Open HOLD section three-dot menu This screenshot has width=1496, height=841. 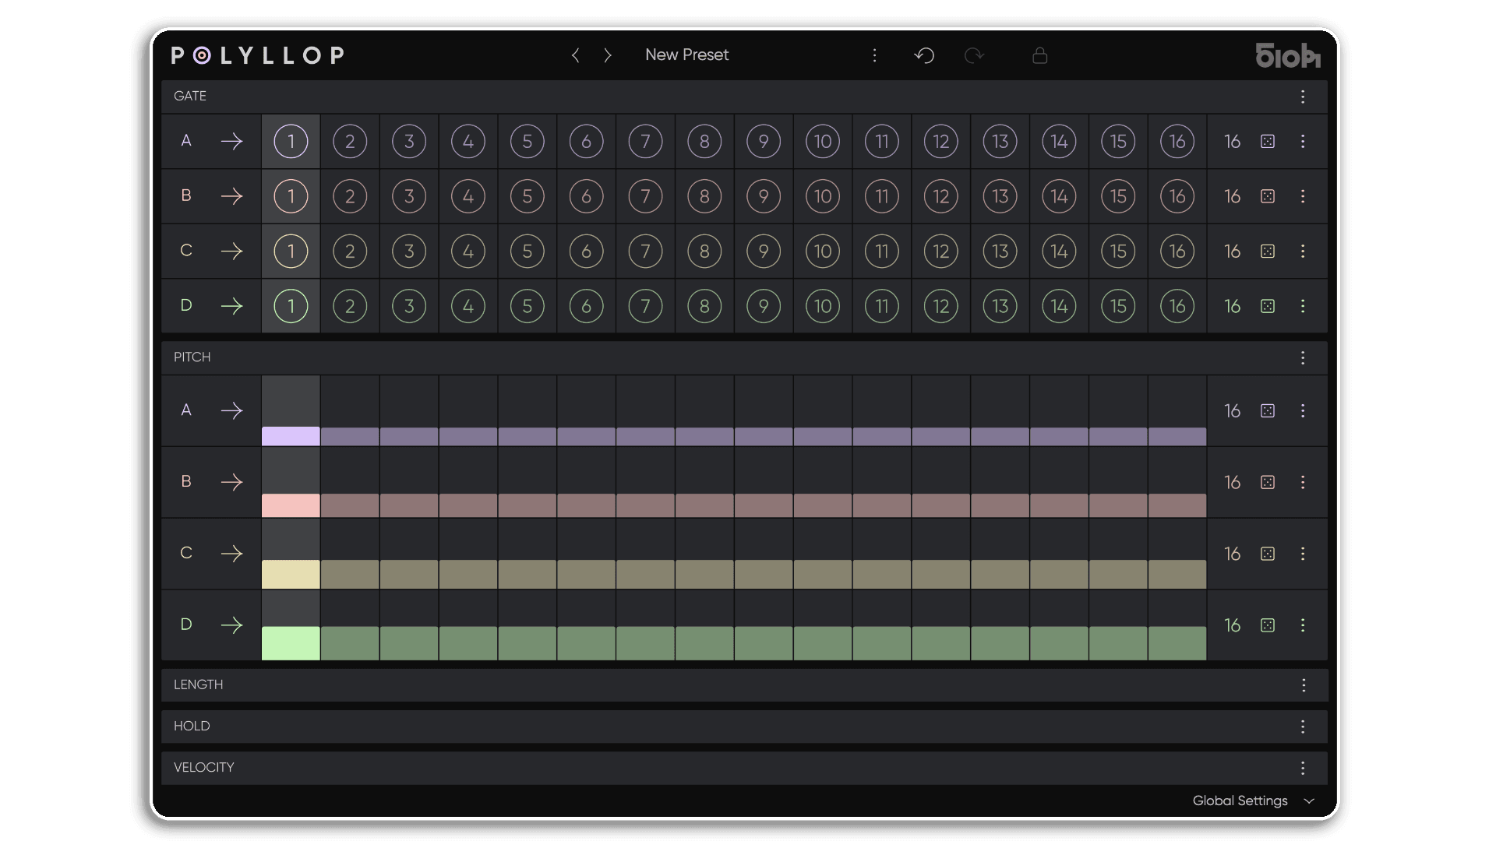pyautogui.click(x=1303, y=727)
